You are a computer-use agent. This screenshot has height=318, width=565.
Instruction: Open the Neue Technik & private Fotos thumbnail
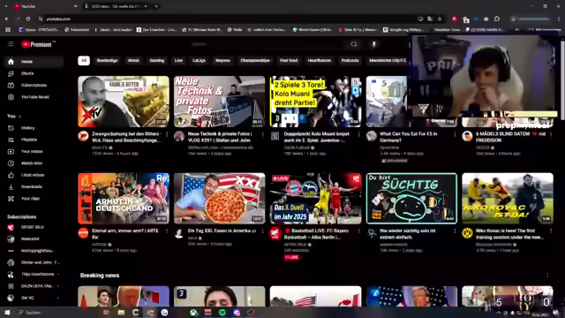tap(220, 102)
